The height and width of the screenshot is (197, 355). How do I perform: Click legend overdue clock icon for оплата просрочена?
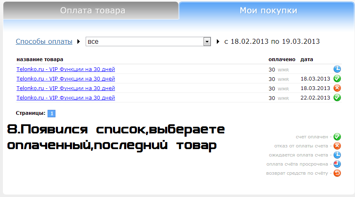[x=337, y=164]
